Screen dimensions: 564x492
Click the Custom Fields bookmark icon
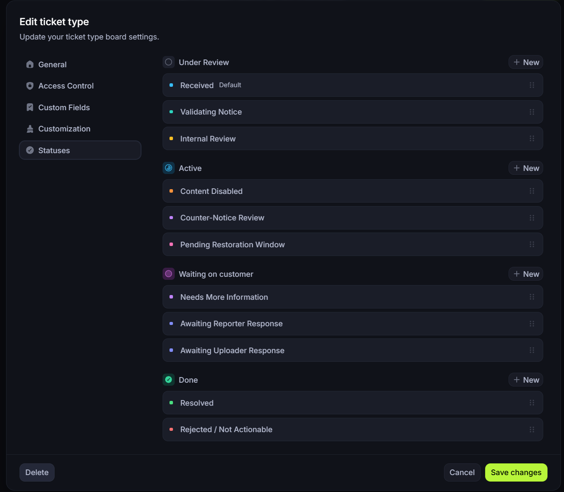pyautogui.click(x=30, y=107)
